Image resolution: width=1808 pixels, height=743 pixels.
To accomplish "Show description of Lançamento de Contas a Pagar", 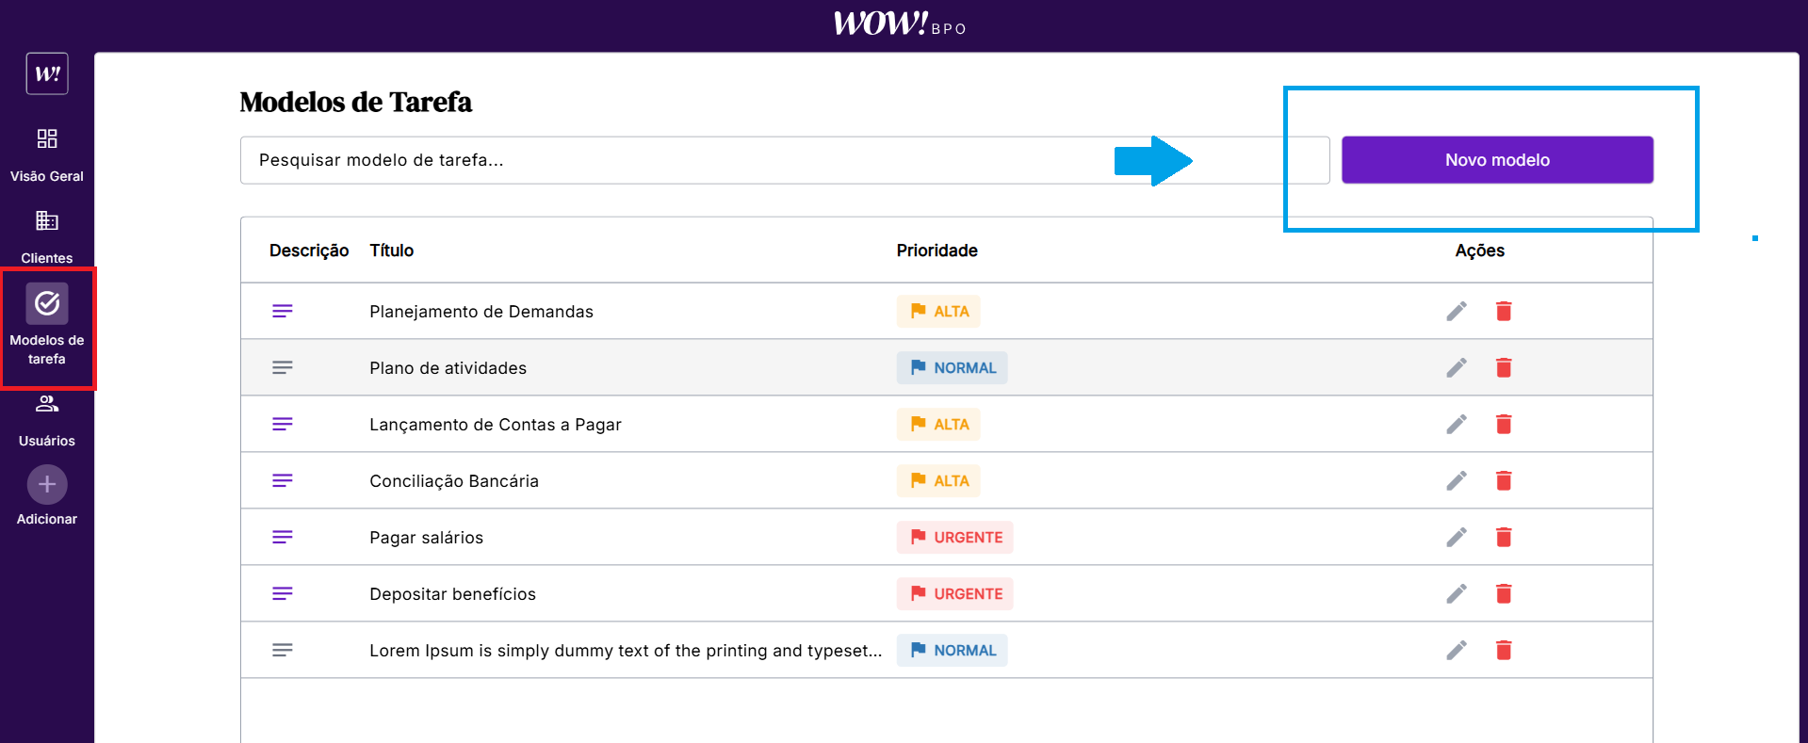I will tap(283, 425).
